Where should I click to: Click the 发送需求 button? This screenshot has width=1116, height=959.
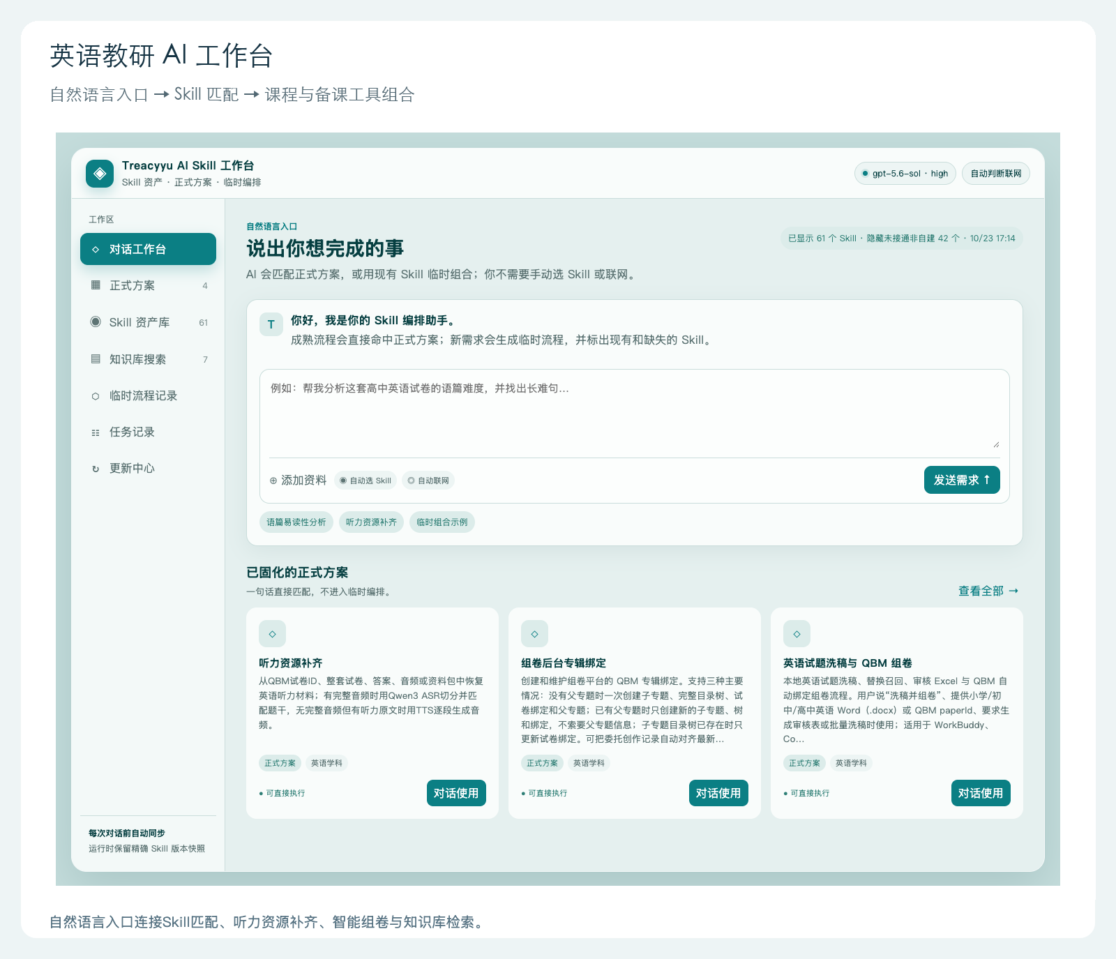click(x=962, y=480)
